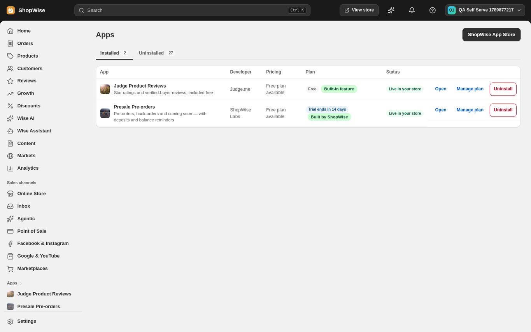Click the Orders sidebar icon

coord(11,43)
